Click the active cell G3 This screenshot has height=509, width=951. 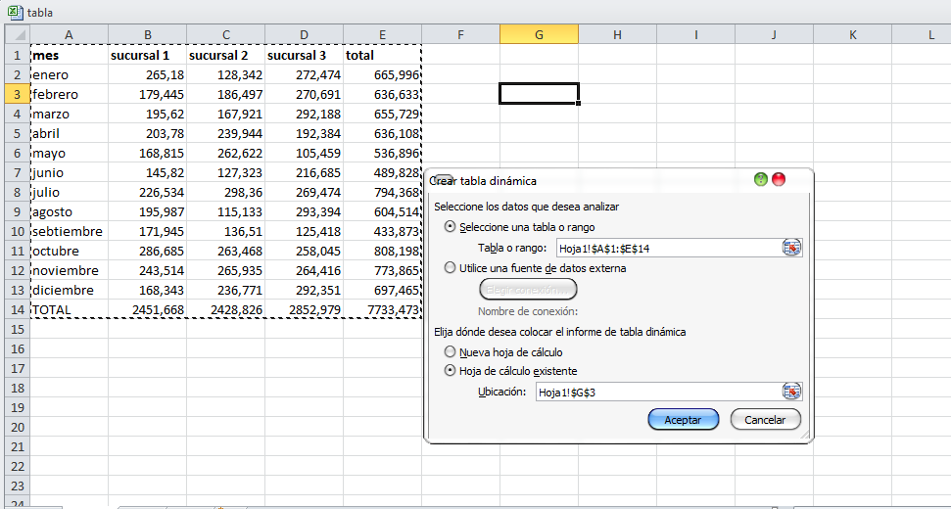click(x=539, y=94)
